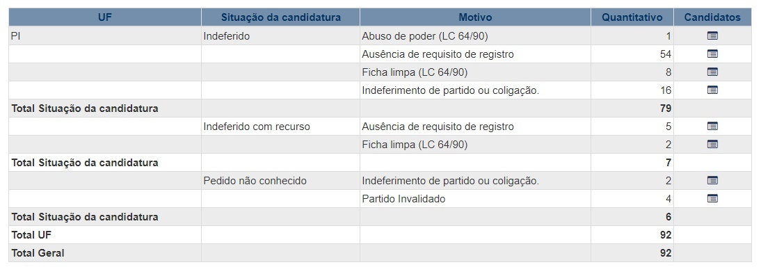Select the PI state cell

click(x=105, y=36)
